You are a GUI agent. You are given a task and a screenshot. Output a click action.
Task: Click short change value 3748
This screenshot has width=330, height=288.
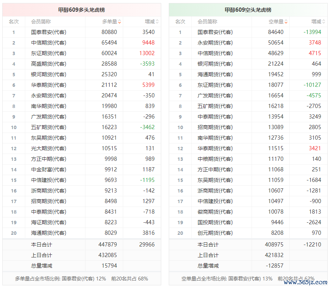pyautogui.click(x=315, y=43)
